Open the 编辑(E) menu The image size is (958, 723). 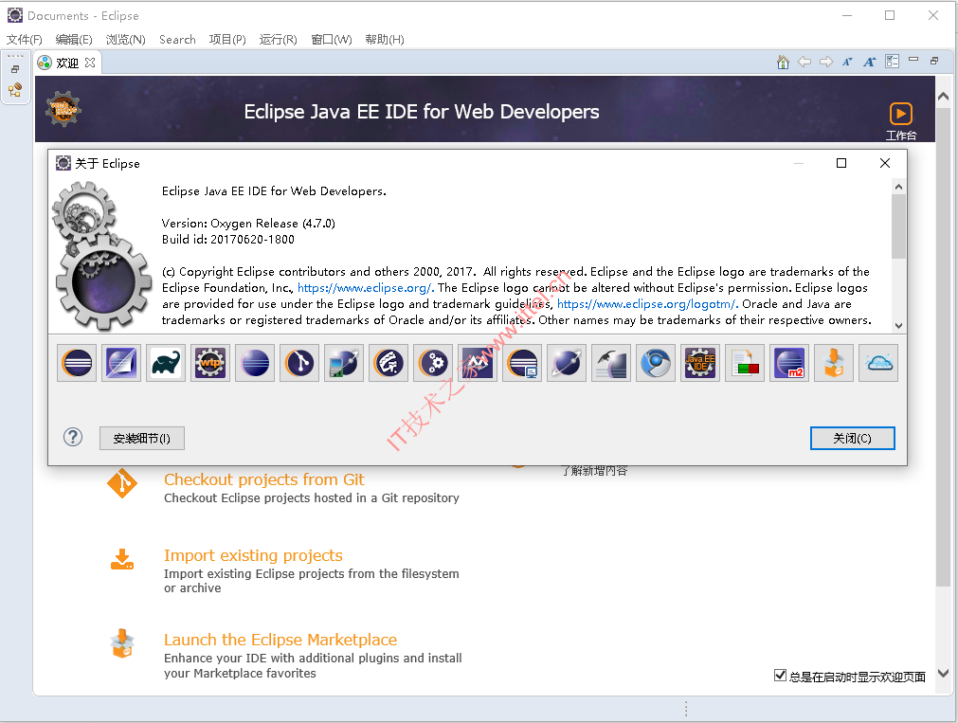(74, 40)
